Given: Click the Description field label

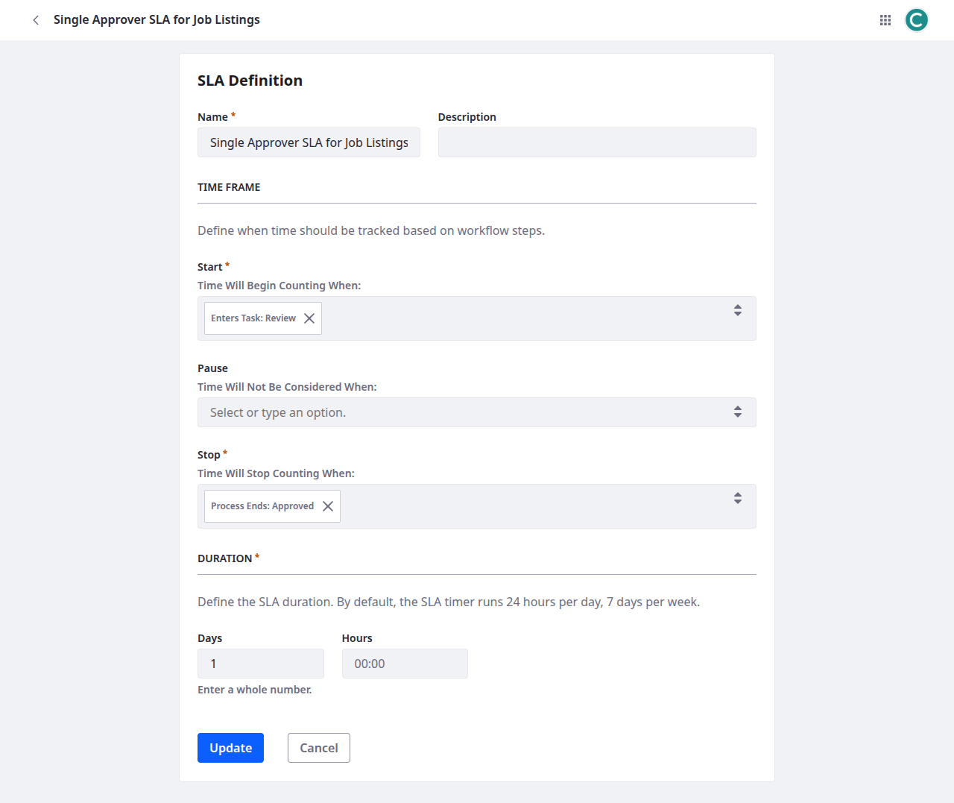Looking at the screenshot, I should pos(467,117).
